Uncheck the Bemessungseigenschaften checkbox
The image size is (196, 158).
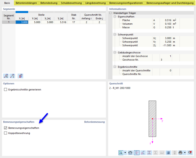click(5, 128)
